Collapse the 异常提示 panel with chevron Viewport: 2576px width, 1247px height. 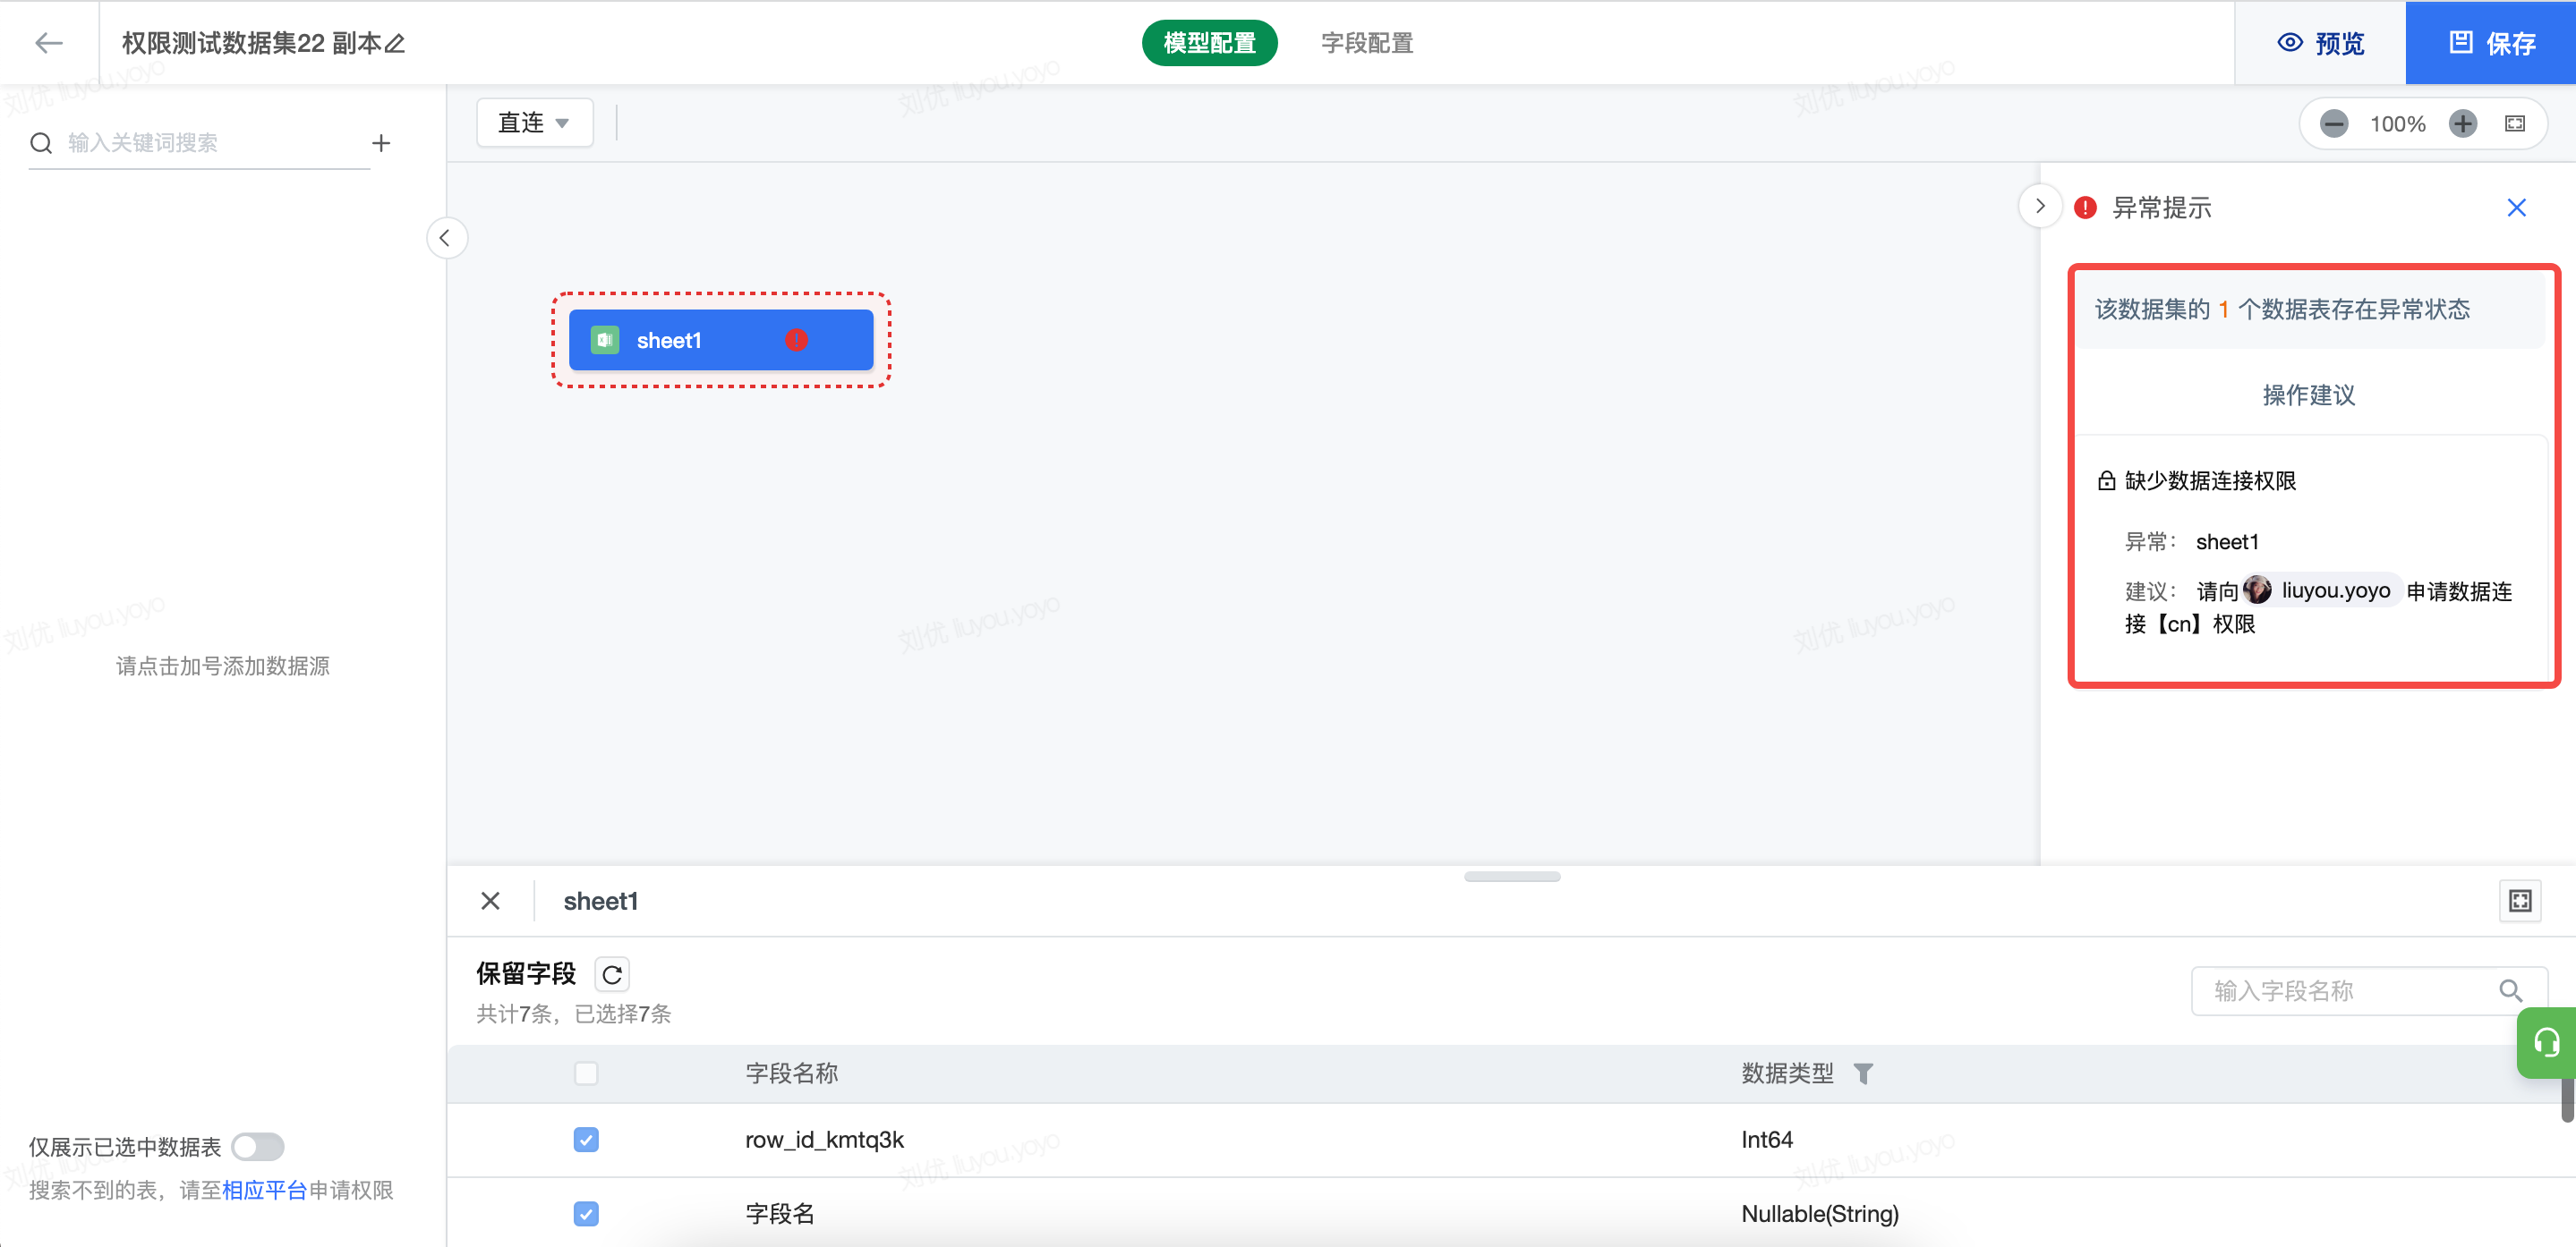pos(2039,207)
